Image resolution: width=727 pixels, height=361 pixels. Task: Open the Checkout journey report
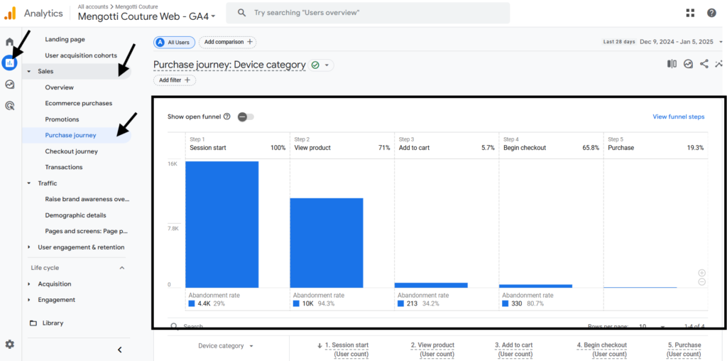coord(72,151)
